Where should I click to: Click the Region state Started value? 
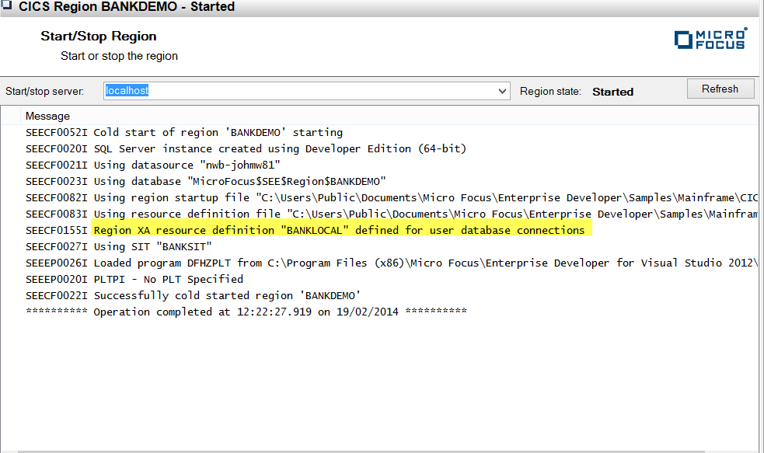point(612,92)
